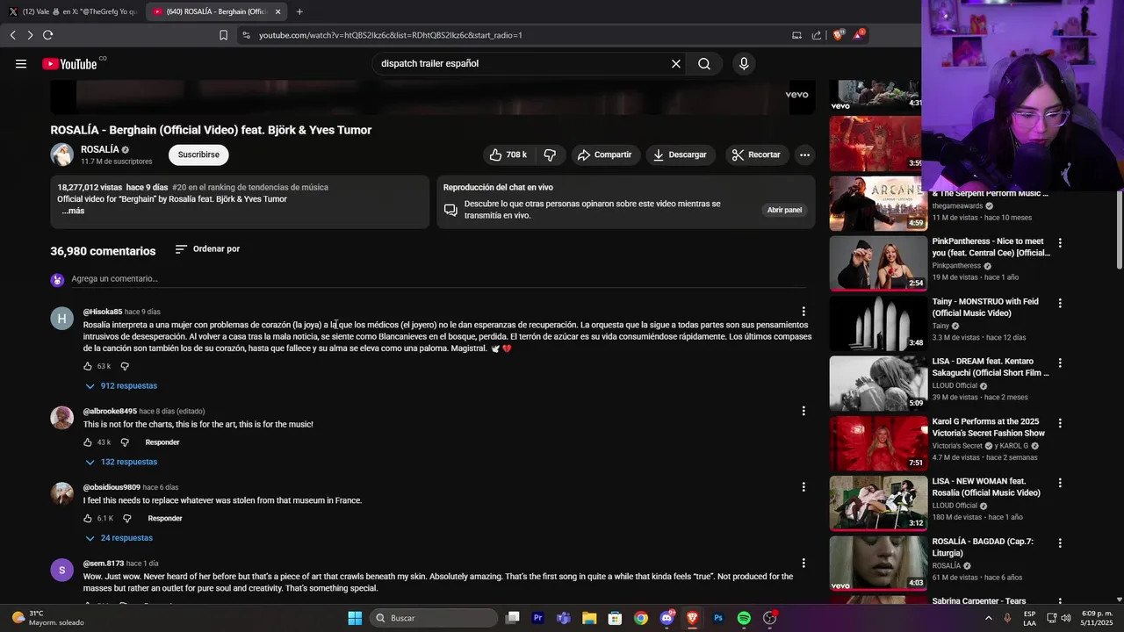Open @Hisoka85 profile link
The height and width of the screenshot is (632, 1124).
[103, 312]
